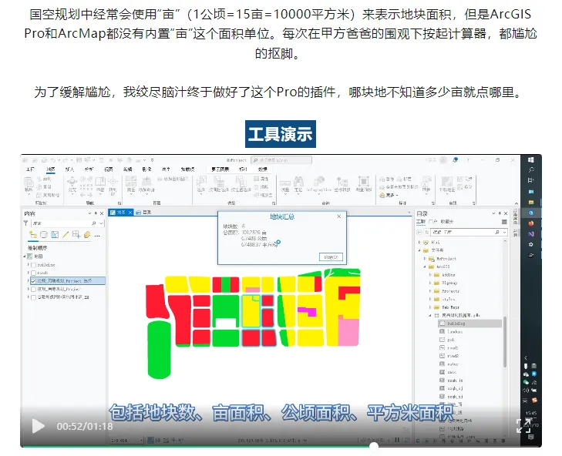Viewport: 562px width, 456px height.
Task: Click the notification bell icon in the title bar
Action: click(x=455, y=159)
